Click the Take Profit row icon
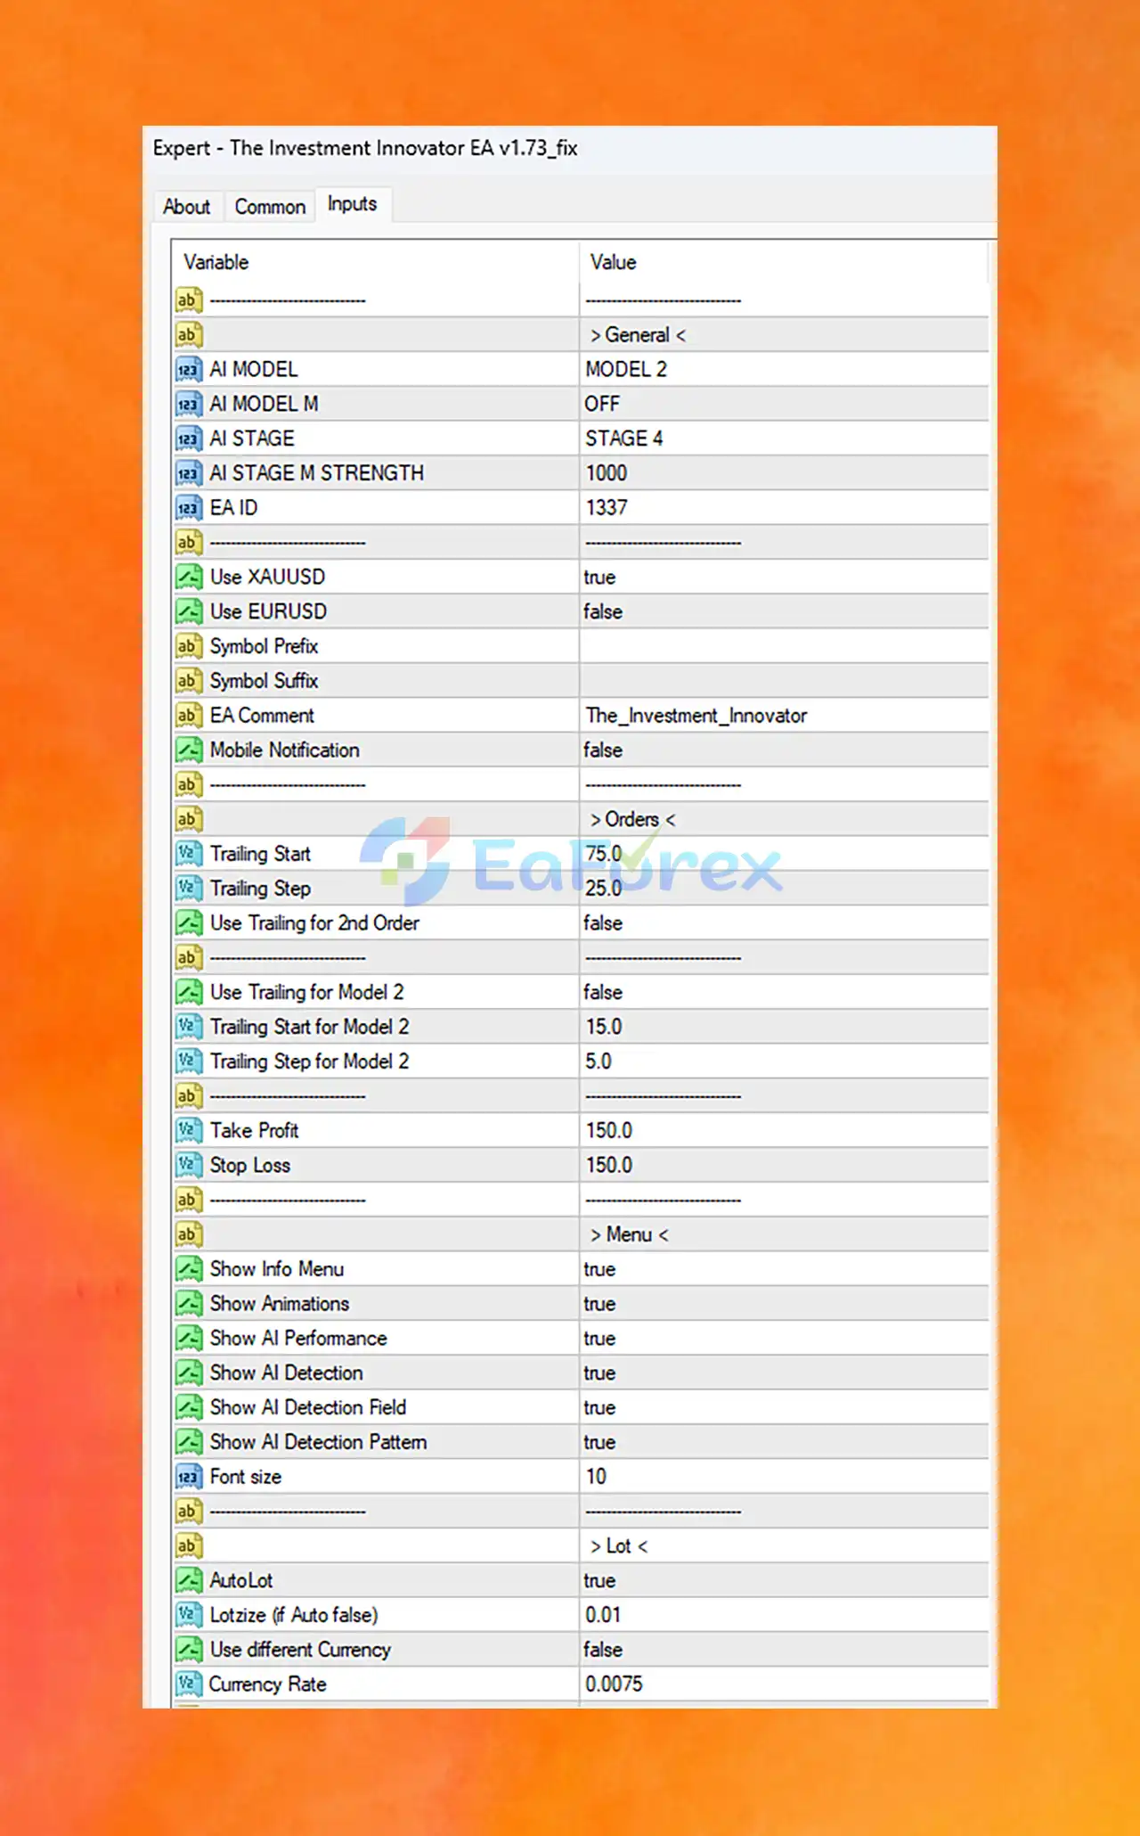 pyautogui.click(x=189, y=1131)
